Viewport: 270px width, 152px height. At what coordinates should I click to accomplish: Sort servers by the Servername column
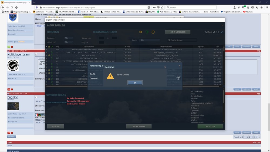[89, 47]
